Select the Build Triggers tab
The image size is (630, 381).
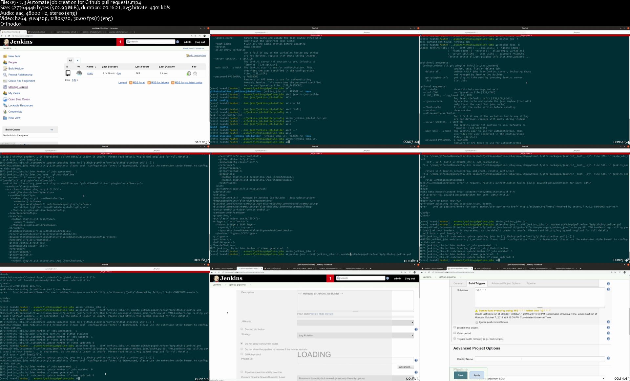pyautogui.click(x=477, y=283)
